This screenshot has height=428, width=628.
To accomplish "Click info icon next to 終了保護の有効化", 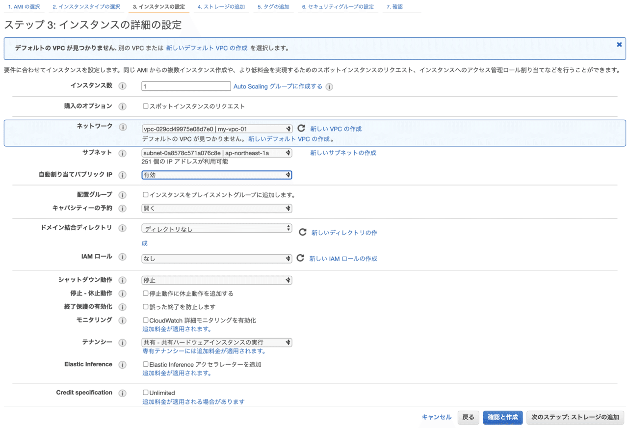I will [122, 307].
